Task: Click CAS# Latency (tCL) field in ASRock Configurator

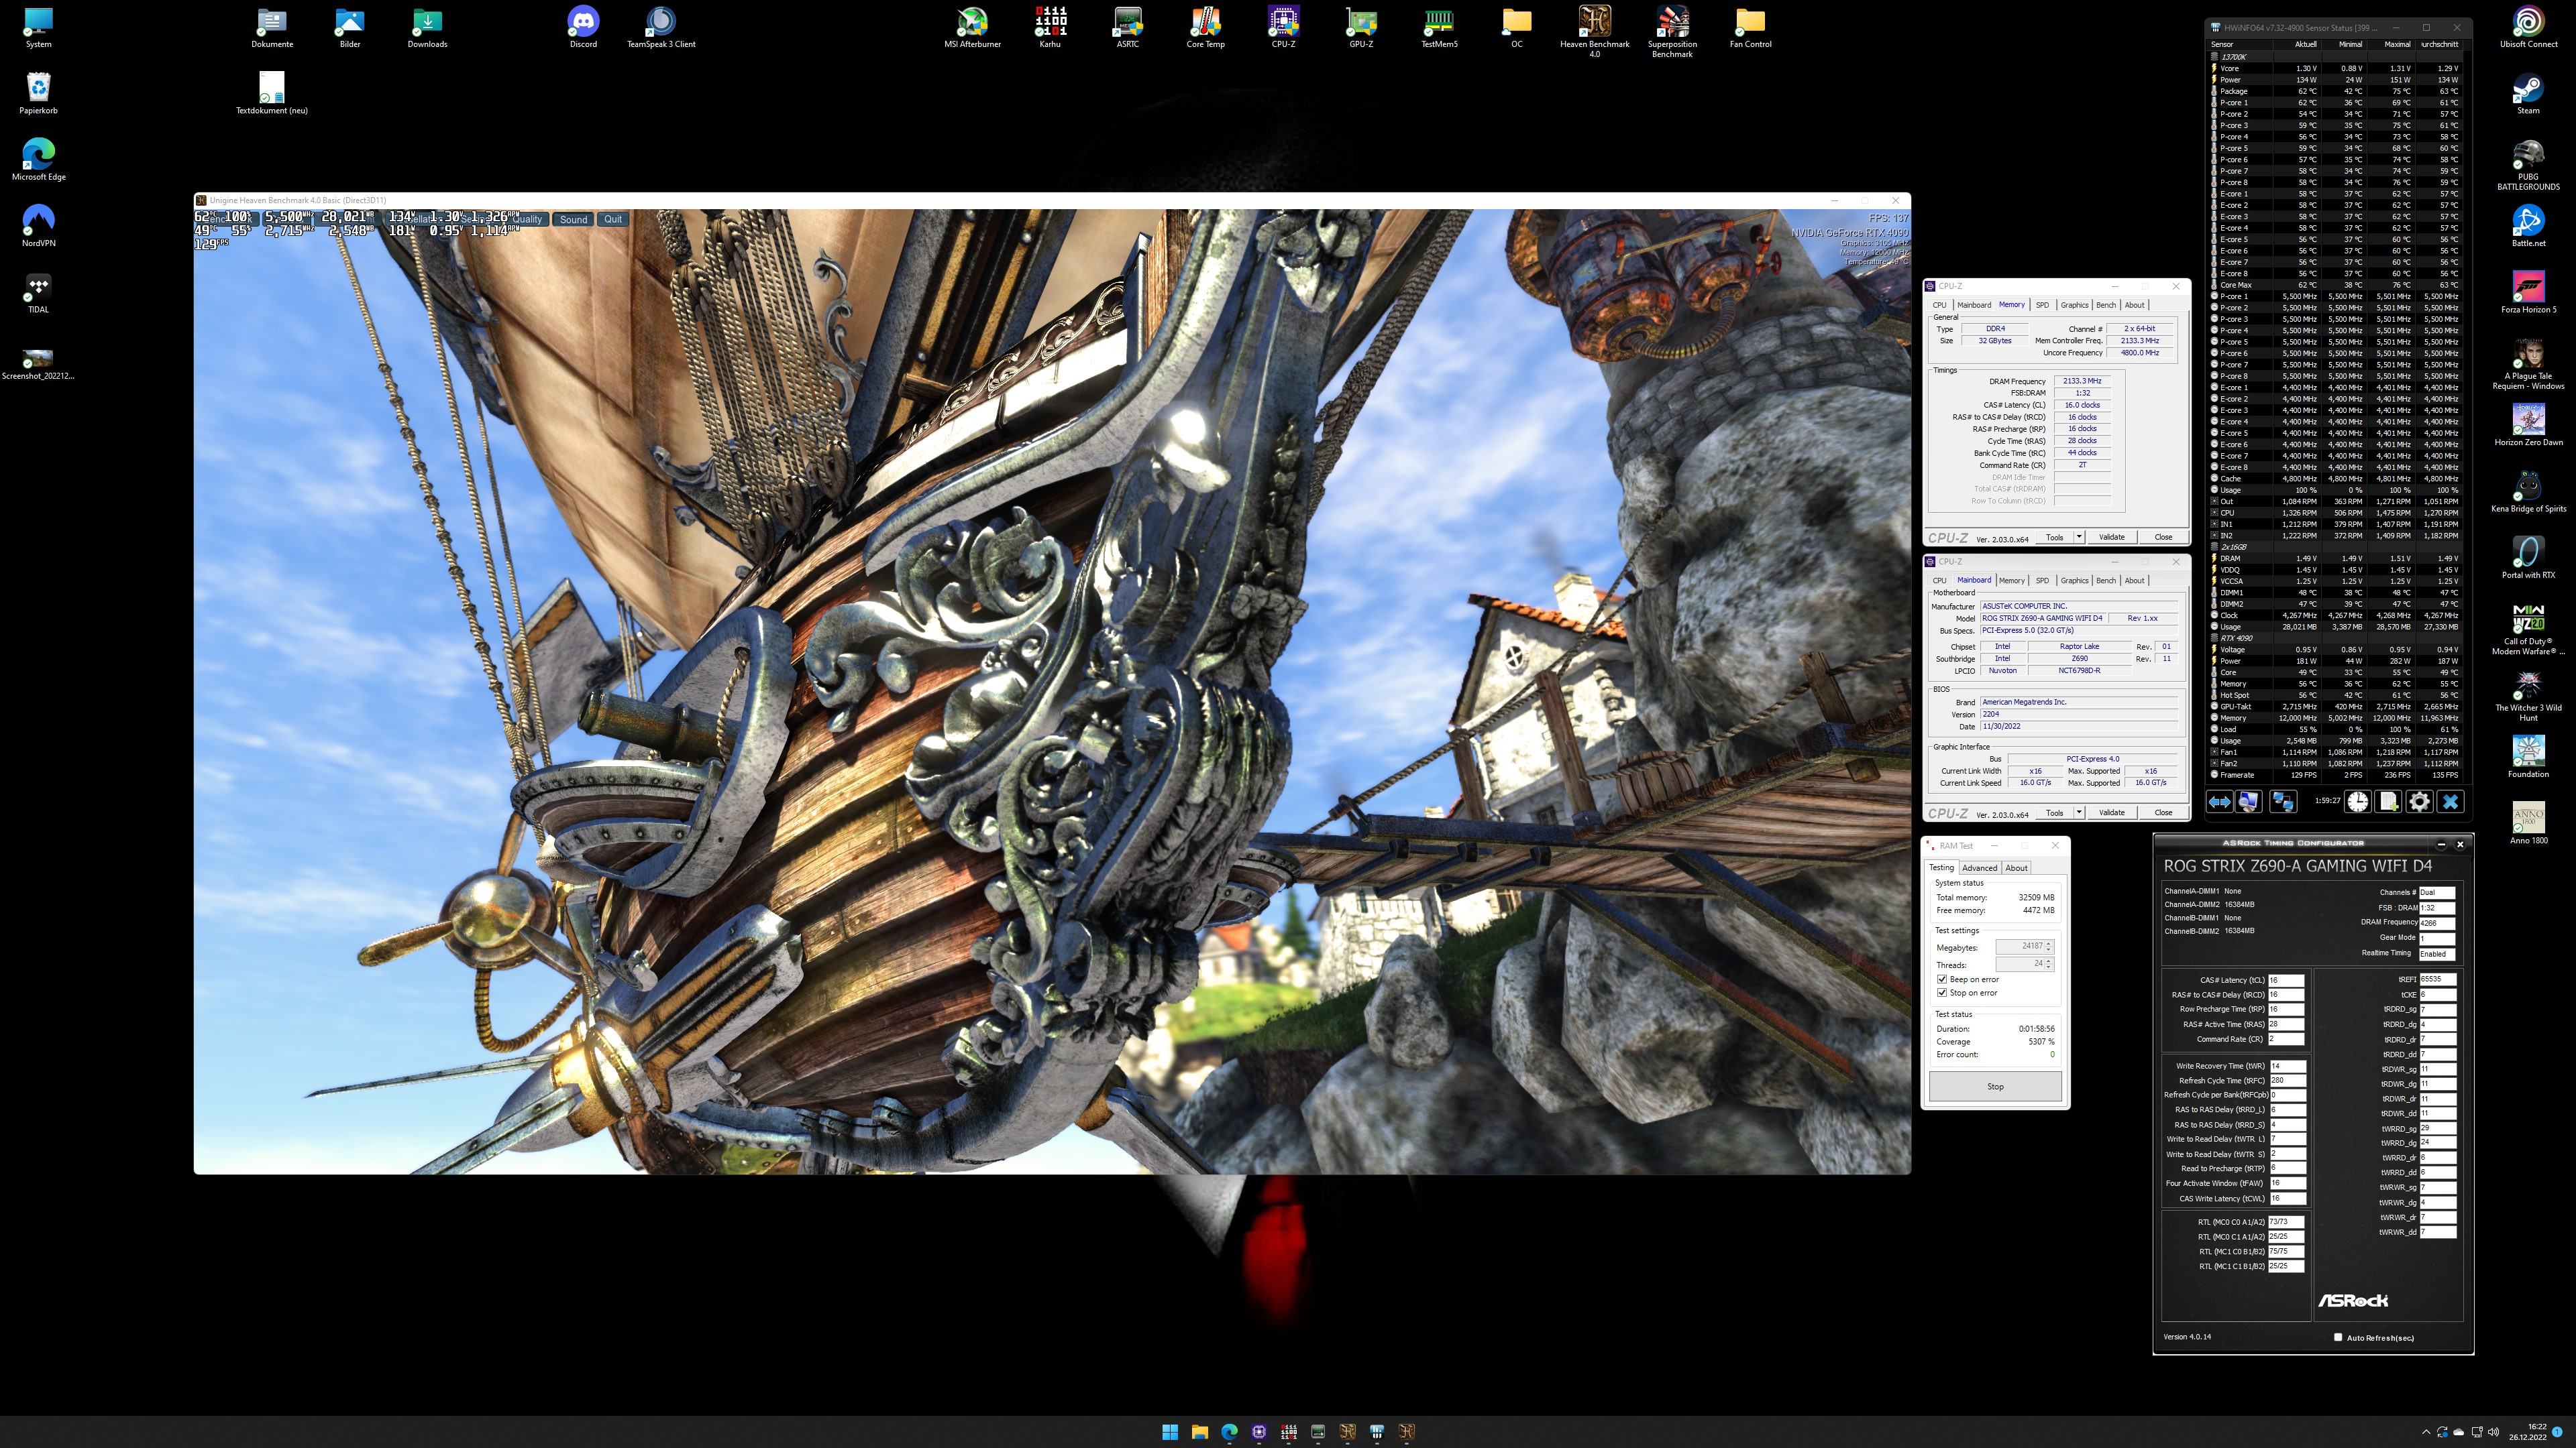Action: [2286, 980]
